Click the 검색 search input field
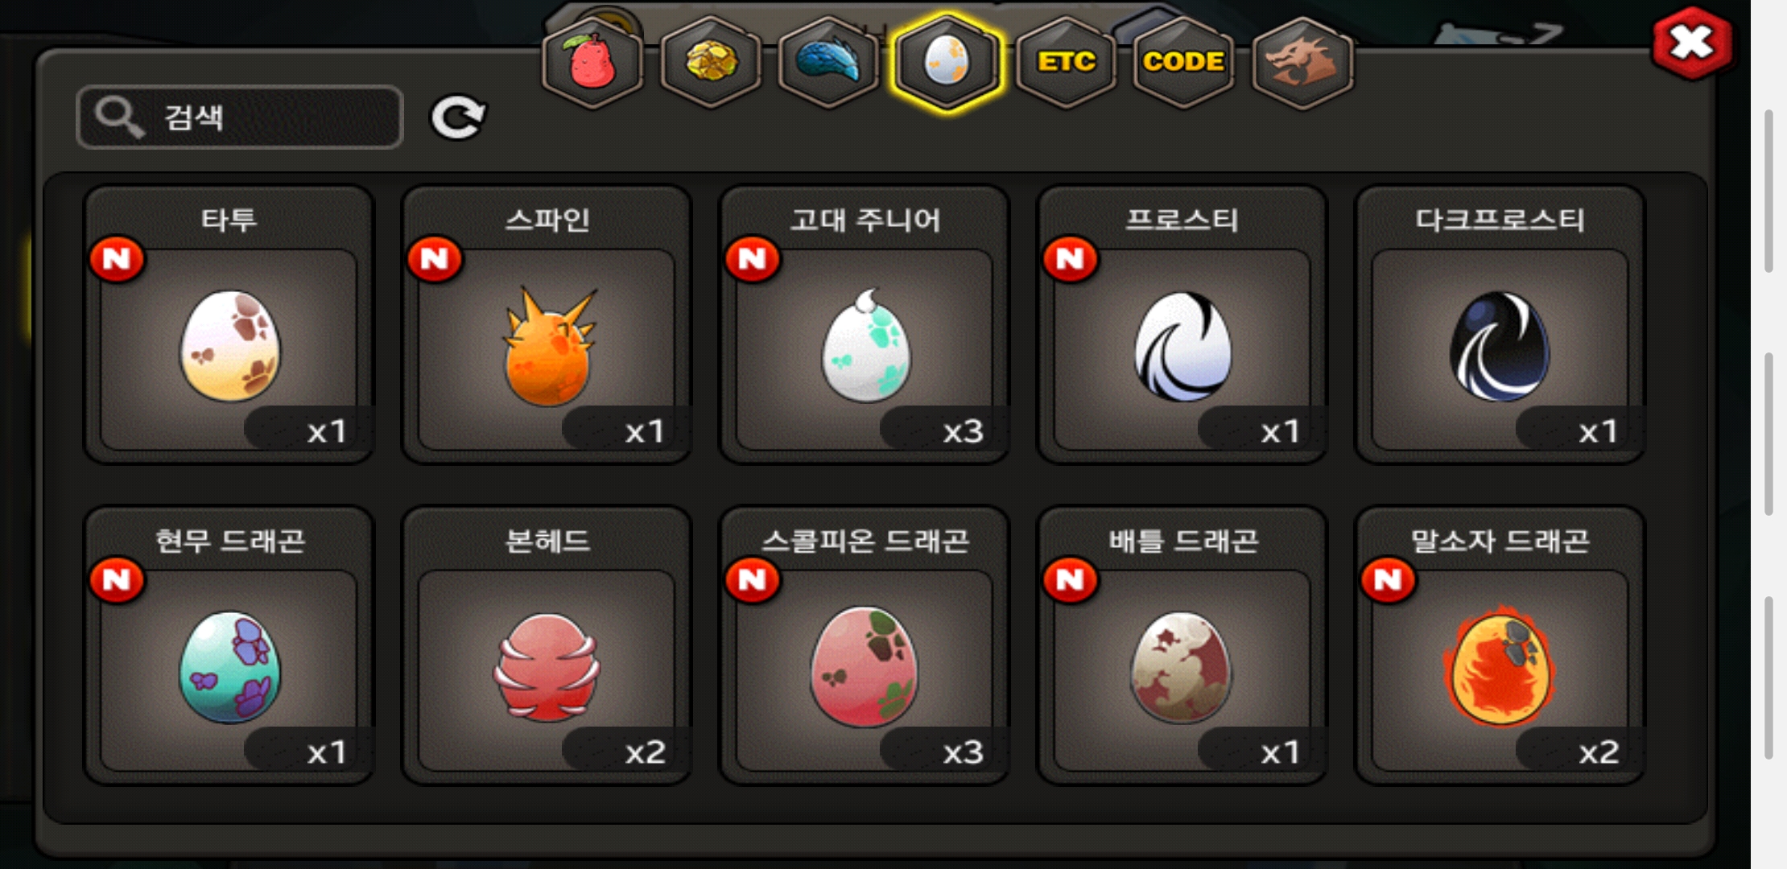 [x=240, y=117]
